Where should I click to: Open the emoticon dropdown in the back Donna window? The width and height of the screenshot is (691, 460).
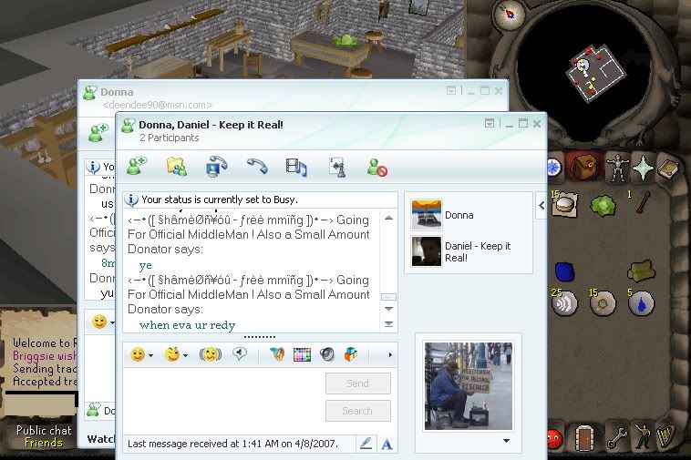[112, 322]
